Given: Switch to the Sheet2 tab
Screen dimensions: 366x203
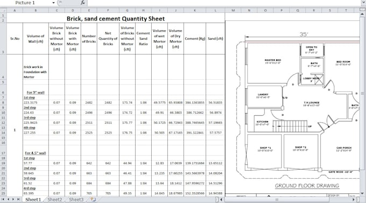Looking at the screenshot, I should tap(55, 199).
